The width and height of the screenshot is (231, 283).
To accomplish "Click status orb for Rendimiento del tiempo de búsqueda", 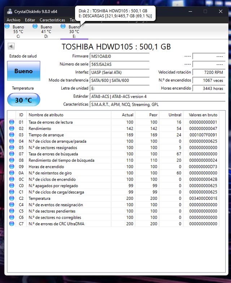I will (12, 160).
